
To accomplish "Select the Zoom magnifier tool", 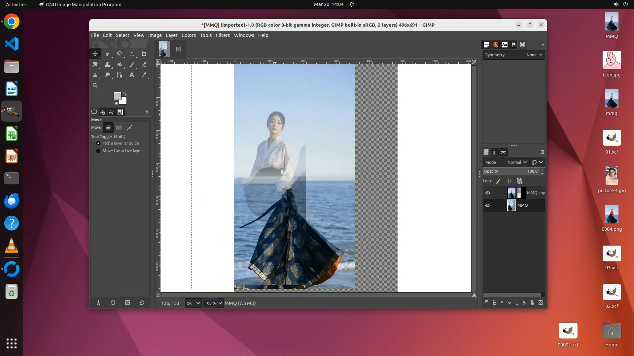I will 95,85.
